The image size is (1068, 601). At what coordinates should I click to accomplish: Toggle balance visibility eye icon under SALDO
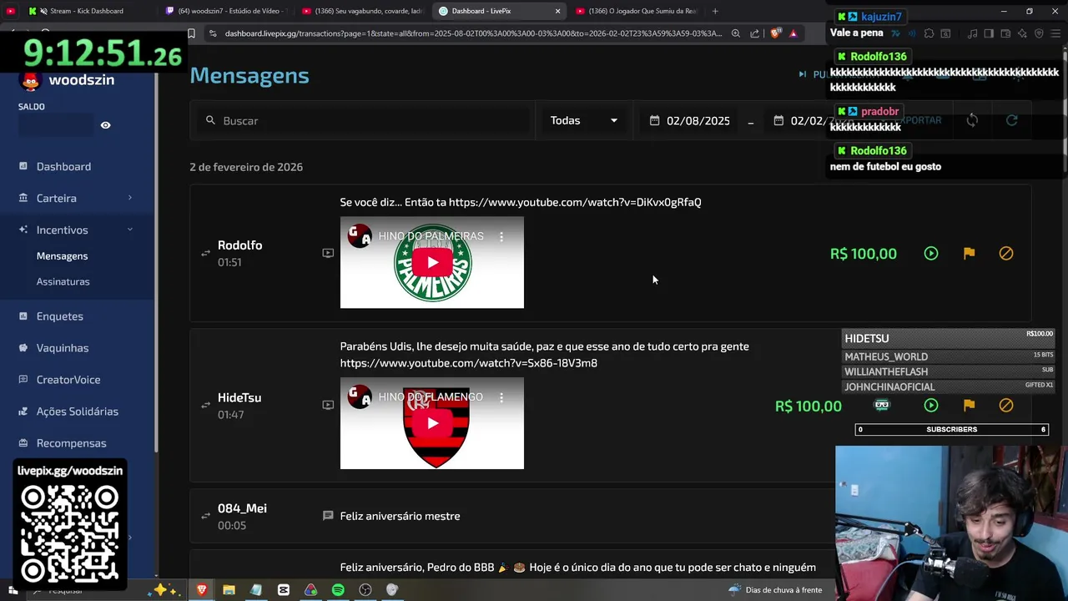point(105,125)
